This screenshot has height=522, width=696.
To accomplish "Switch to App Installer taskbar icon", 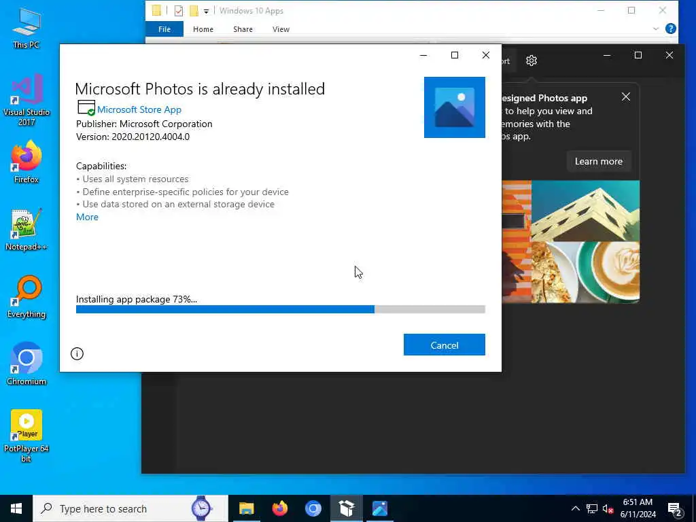I will [347, 508].
